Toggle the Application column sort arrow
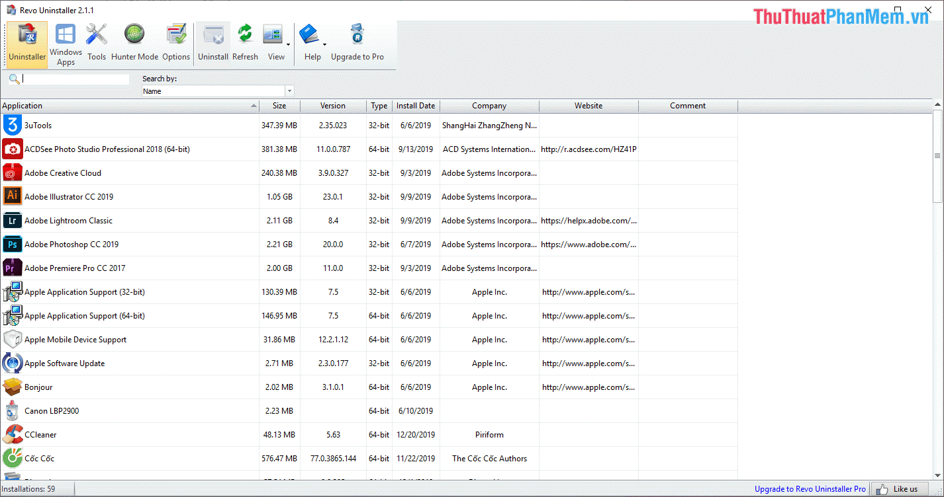Viewport: 944px width, 497px height. point(254,105)
